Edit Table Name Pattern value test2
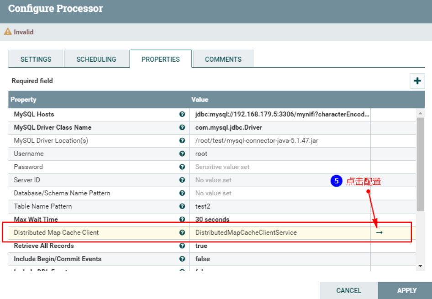The width and height of the screenshot is (432, 299). click(x=280, y=206)
